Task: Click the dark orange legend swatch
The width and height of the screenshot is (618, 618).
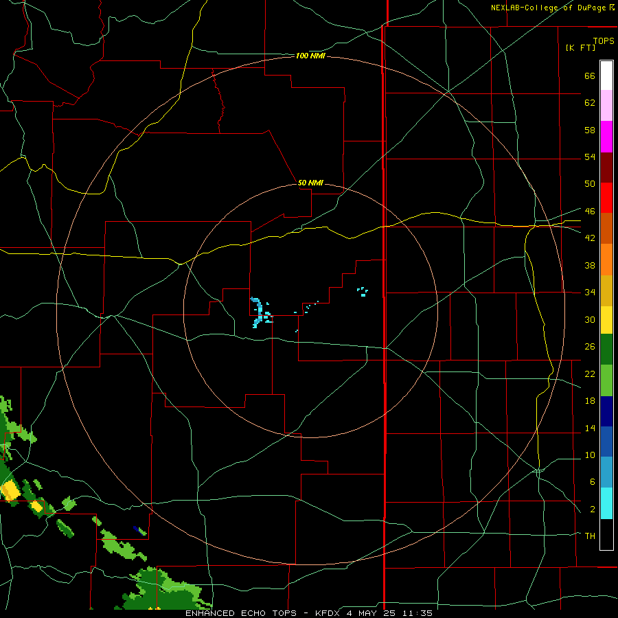Action: tap(606, 228)
